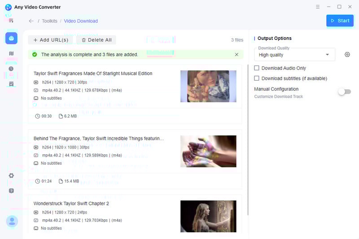Toggle the Manual Configuration switch
Viewport: 359px width, 239px height.
pyautogui.click(x=344, y=92)
